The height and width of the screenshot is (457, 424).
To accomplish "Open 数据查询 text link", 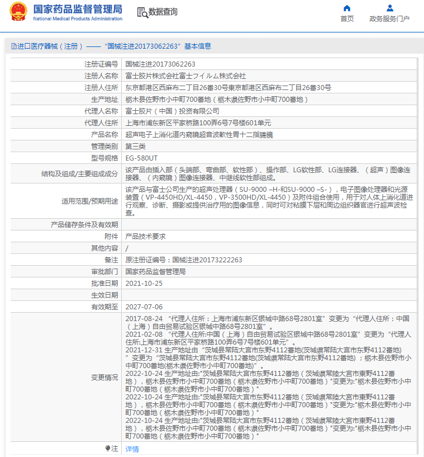I will pos(163,12).
